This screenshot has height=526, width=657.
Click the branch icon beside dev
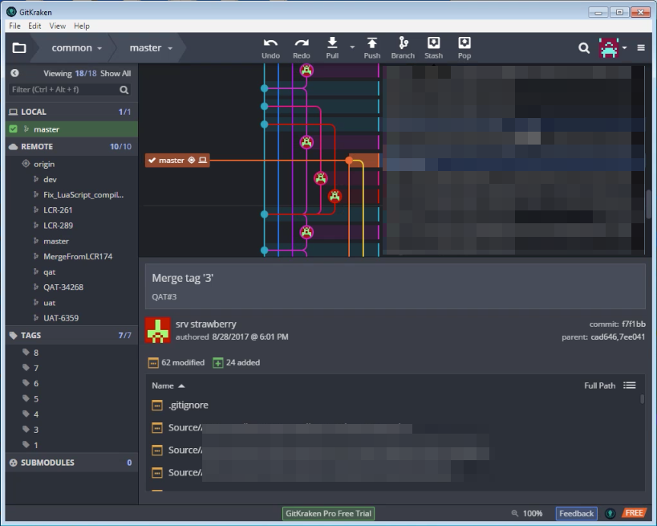[x=36, y=180]
